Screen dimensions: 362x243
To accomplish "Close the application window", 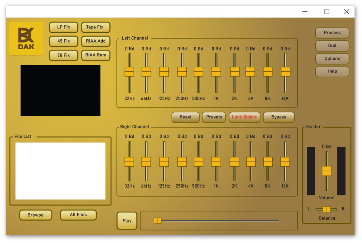I will click(347, 12).
